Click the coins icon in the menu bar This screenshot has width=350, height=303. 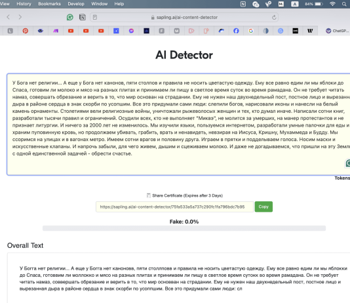tap(256, 4)
